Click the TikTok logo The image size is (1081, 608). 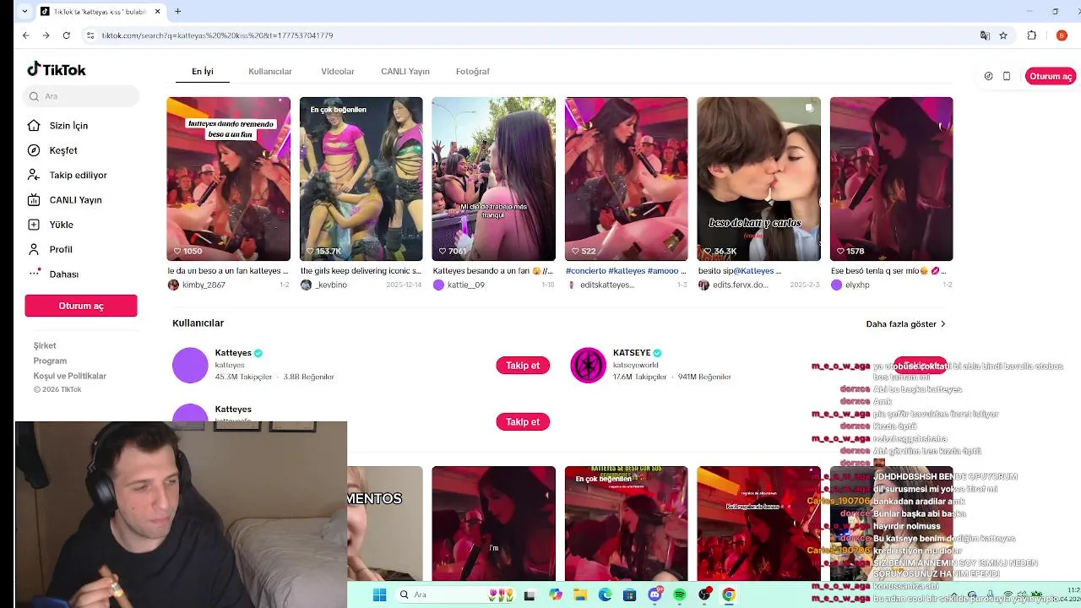click(57, 70)
